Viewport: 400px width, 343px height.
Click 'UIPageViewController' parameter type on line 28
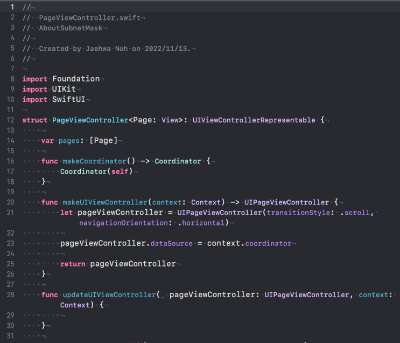(307, 294)
